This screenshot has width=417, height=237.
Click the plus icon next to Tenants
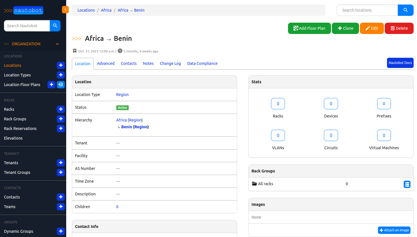61,163
